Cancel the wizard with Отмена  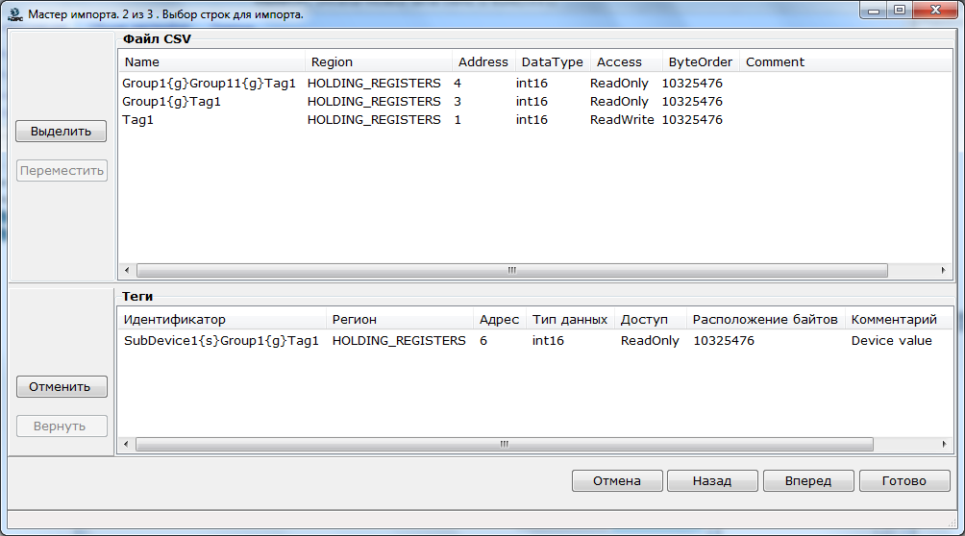coord(617,480)
